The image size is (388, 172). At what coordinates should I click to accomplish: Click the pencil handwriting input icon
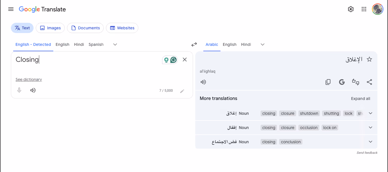[182, 91]
